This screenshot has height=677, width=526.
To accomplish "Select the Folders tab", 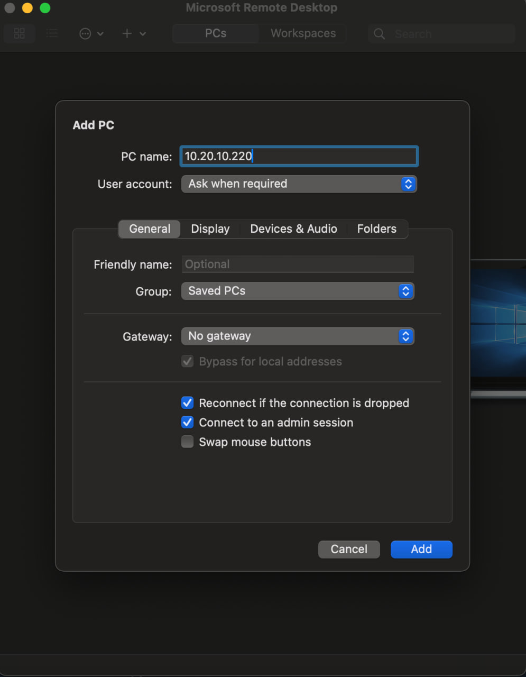I will coord(376,229).
